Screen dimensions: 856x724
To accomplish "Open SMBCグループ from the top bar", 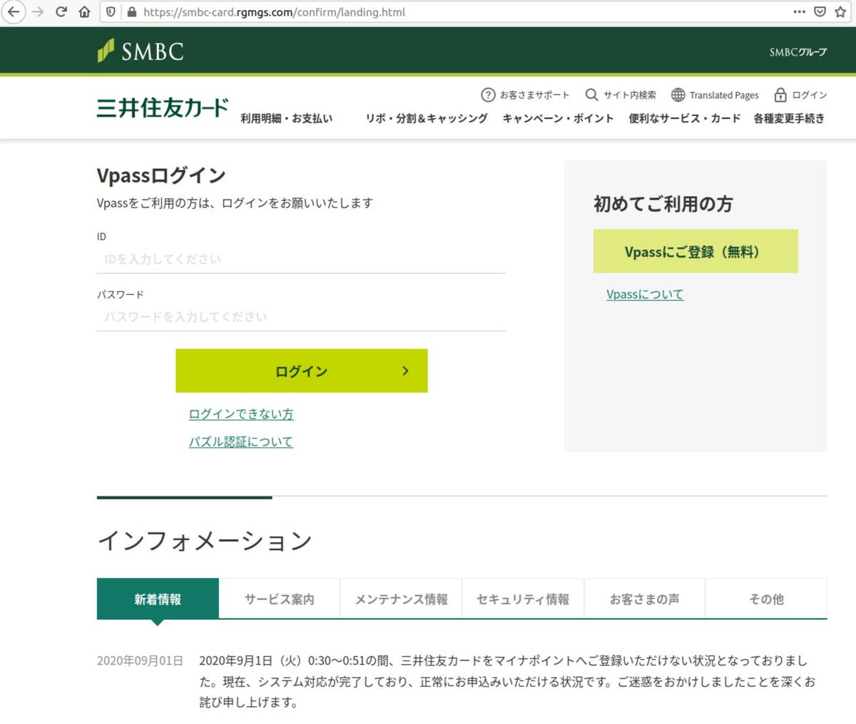I will [798, 51].
